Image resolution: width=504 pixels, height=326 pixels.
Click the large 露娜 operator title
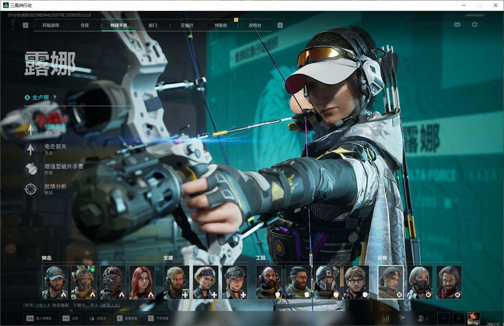tap(50, 63)
